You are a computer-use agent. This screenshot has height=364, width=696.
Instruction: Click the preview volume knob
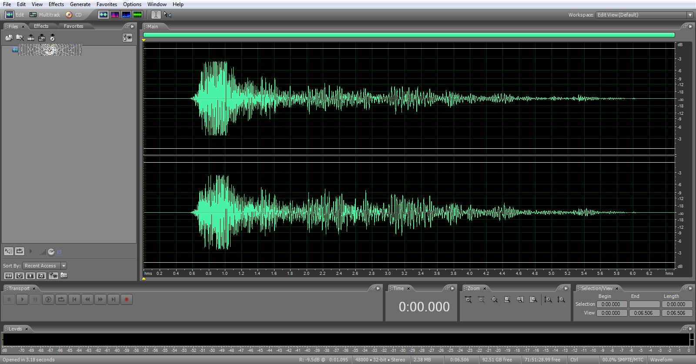pyautogui.click(x=51, y=252)
